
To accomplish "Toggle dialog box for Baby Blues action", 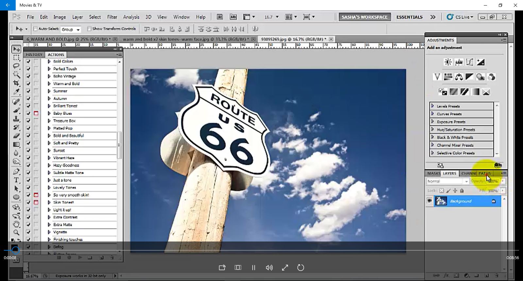I will (36, 113).
